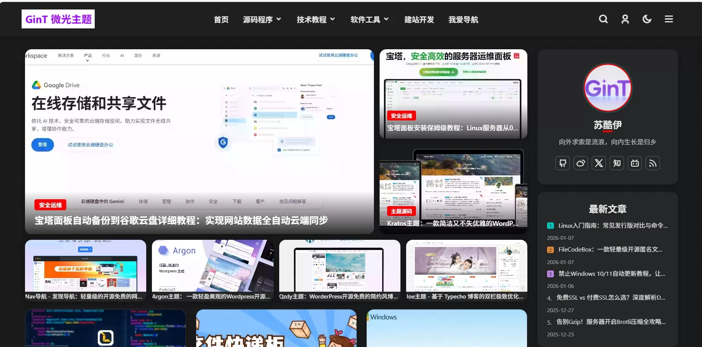Open the hamburger menu icon
This screenshot has width=702, height=347.
[669, 19]
